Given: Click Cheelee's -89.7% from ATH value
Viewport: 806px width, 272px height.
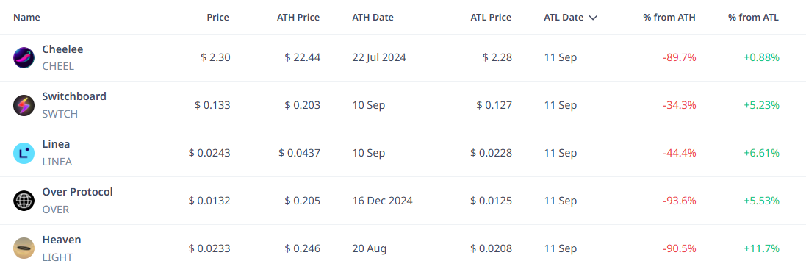Looking at the screenshot, I should [x=679, y=57].
